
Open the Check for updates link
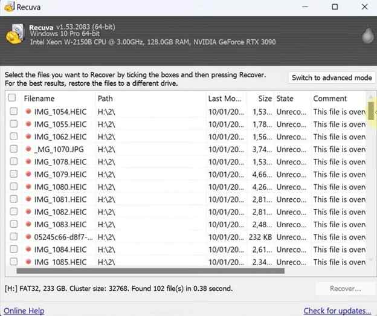(x=337, y=311)
